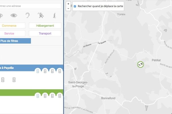Click the green accommodation marker on map
This screenshot has width=172, height=114.
click(x=140, y=64)
